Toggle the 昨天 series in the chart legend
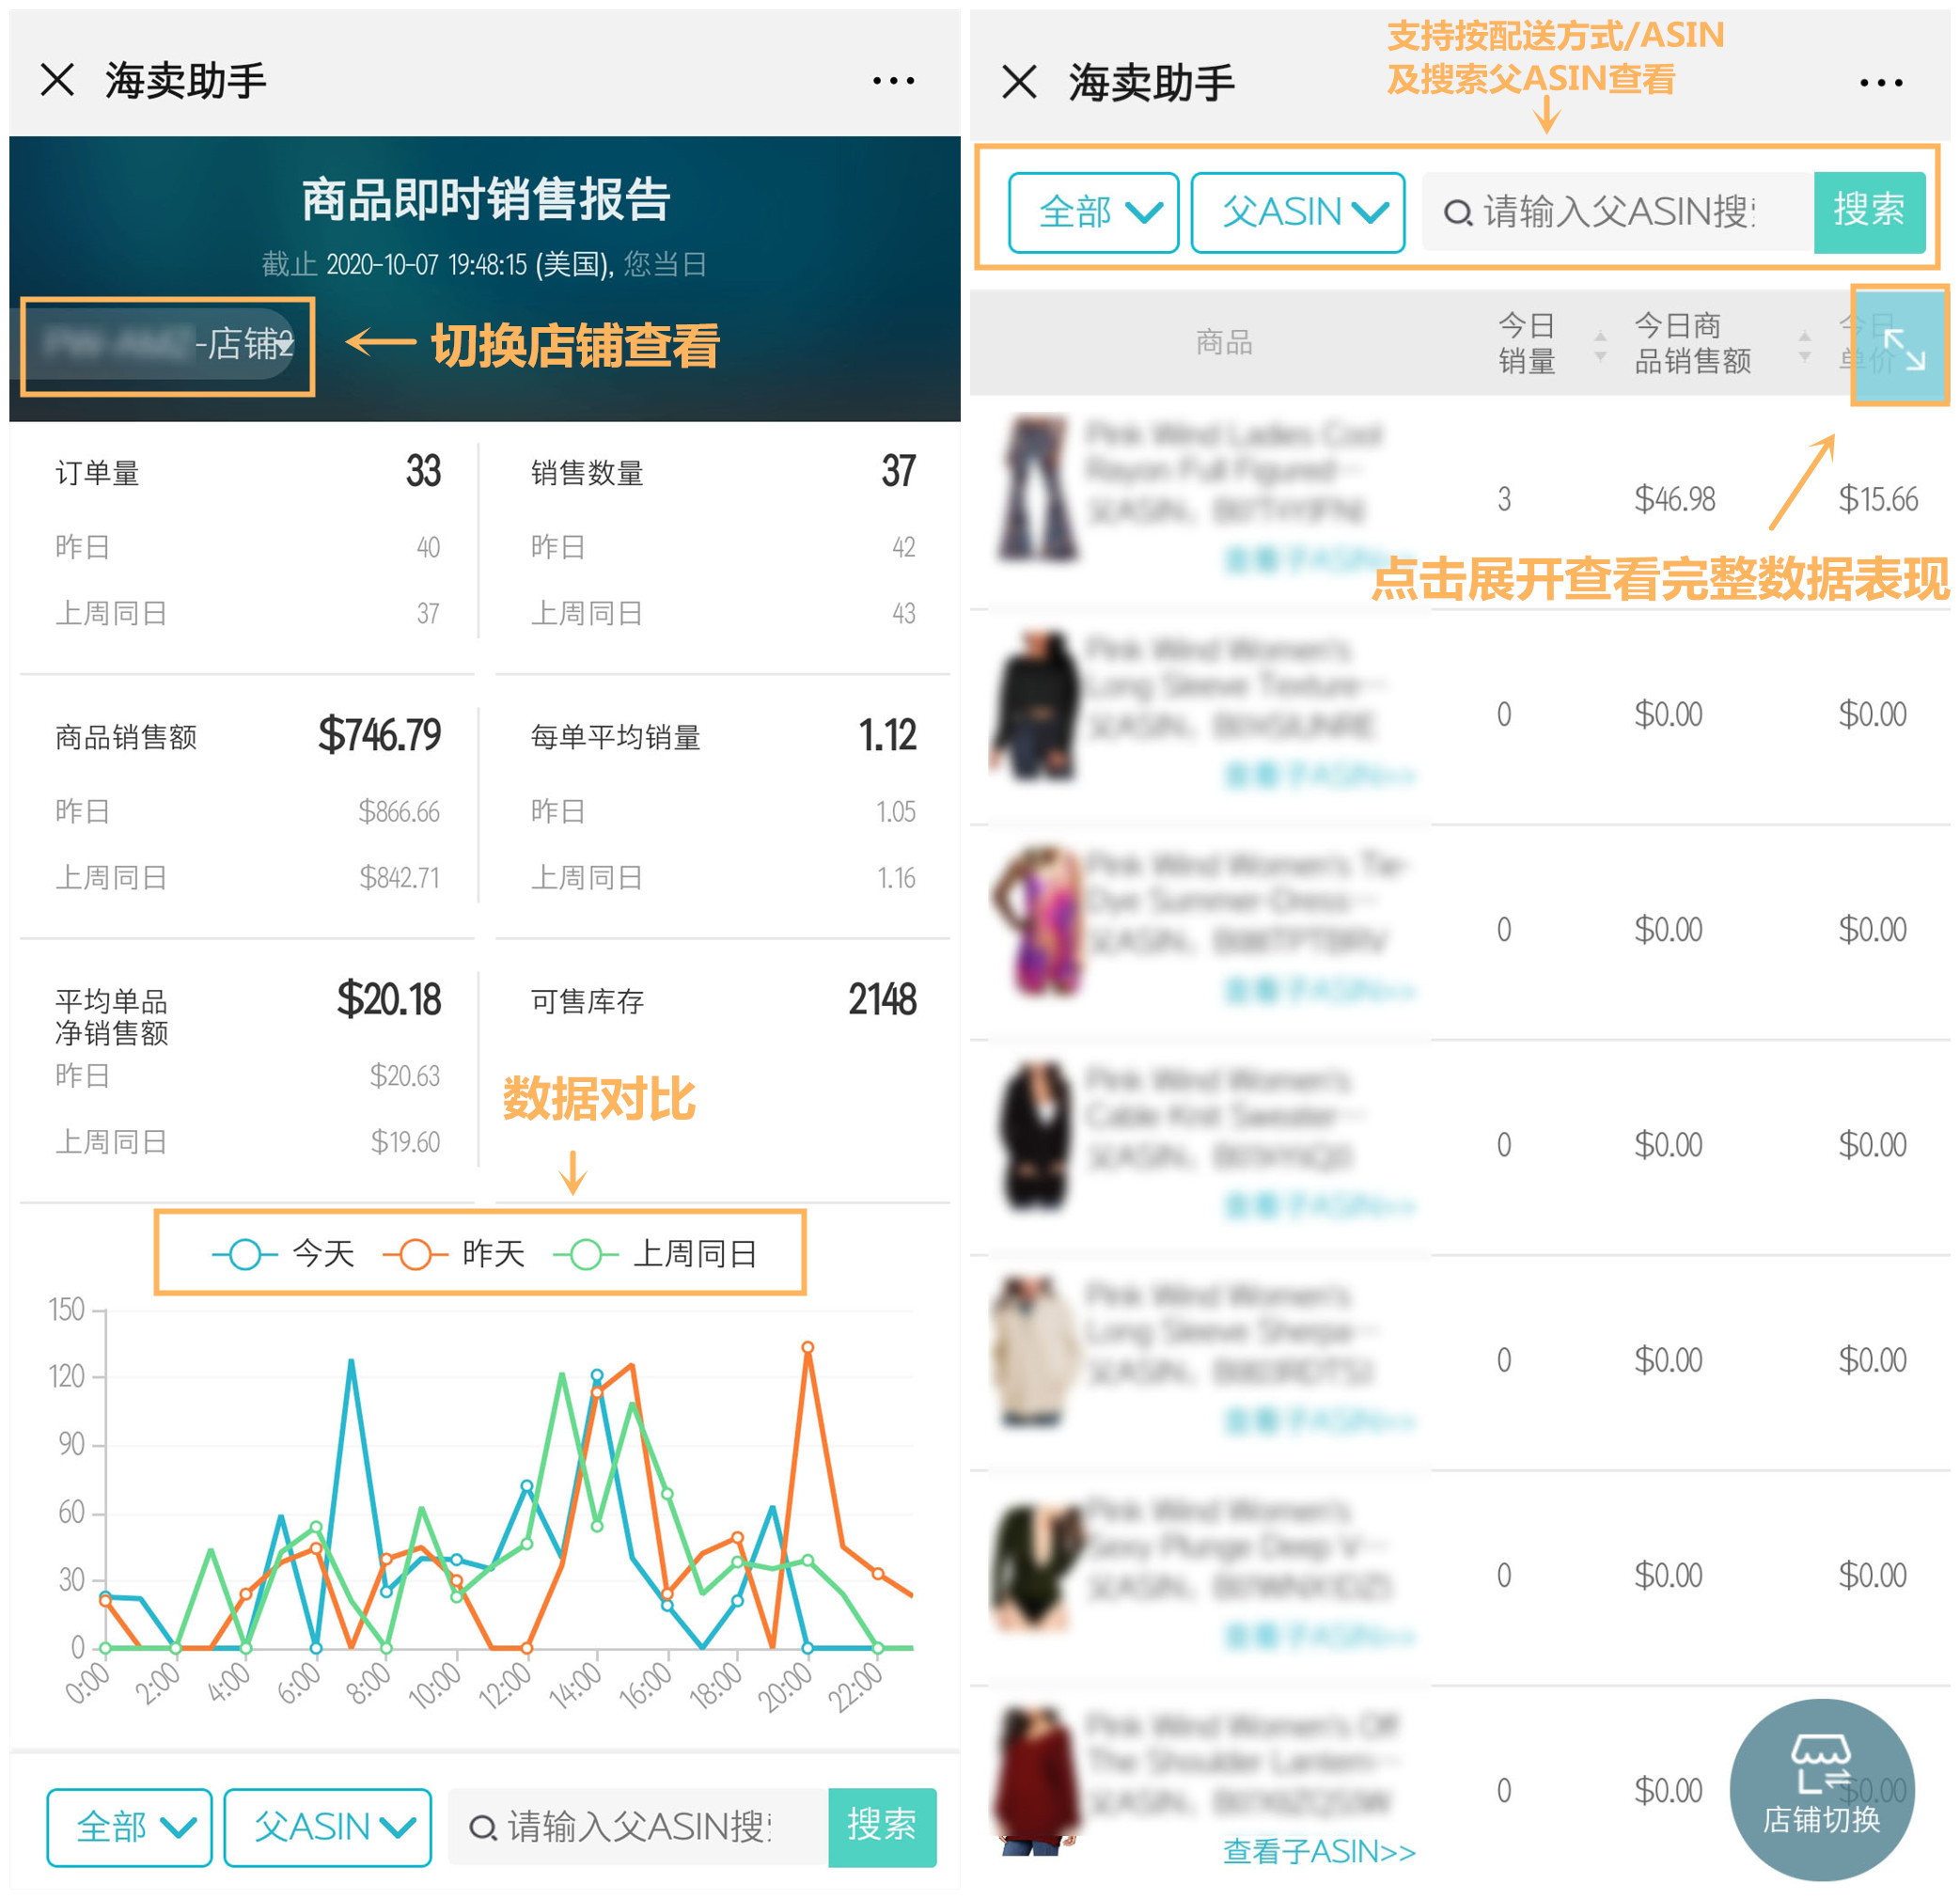 coord(455,1253)
